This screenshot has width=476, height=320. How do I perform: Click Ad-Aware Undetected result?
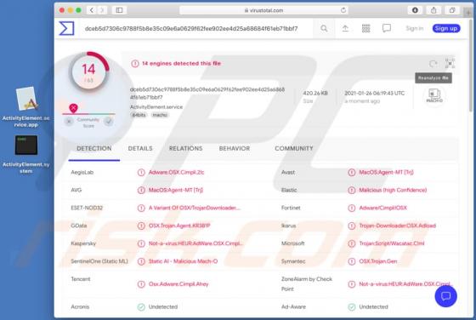coord(373,306)
